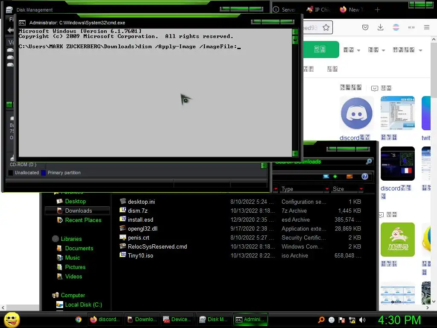Viewport: 437px width, 328px height.
Task: Open Firefox hamburger application menu
Action: tap(427, 27)
